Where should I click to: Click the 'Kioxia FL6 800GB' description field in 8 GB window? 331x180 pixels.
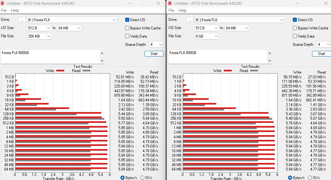pyautogui.click(x=218, y=57)
